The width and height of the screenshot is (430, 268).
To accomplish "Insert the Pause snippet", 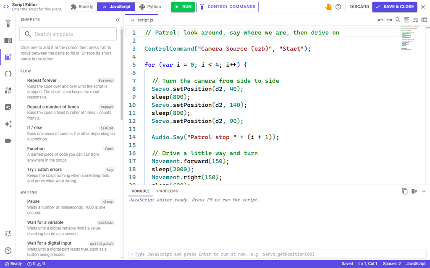I will point(68,207).
